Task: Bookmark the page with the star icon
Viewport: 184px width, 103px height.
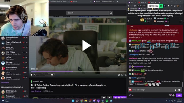Action: [165, 6]
